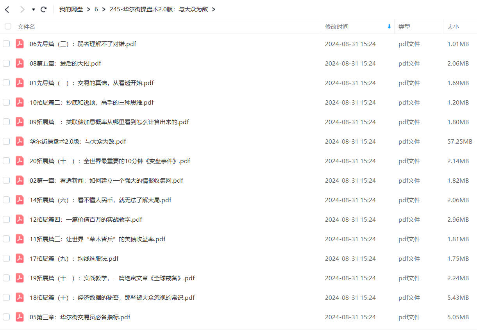Select file name 05第三章：华尔街交易员必备指标.pdf
This screenshot has height=331, width=477.
80,317
